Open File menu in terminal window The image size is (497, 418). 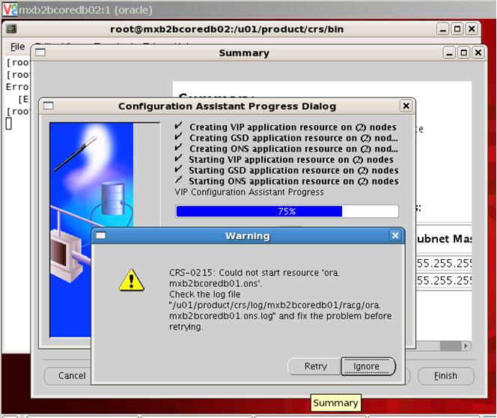[x=17, y=46]
